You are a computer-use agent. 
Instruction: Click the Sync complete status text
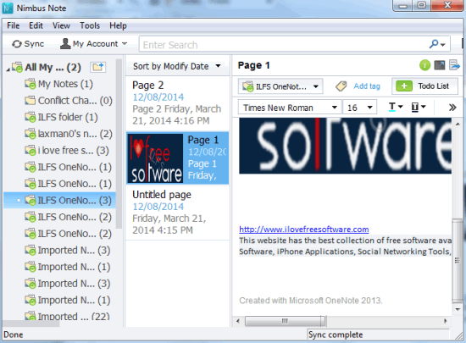336,335
